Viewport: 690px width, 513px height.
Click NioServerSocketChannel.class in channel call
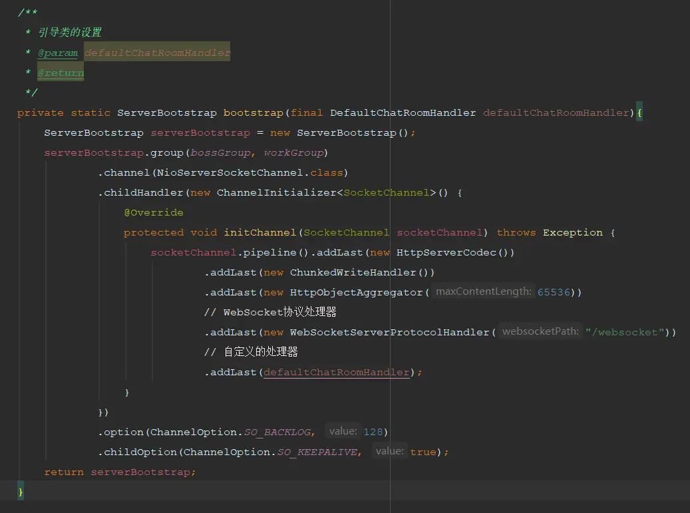point(250,173)
